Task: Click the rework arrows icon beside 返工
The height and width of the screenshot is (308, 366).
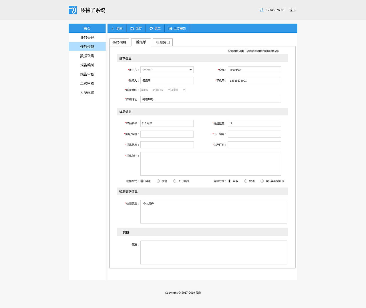Action: (151, 29)
